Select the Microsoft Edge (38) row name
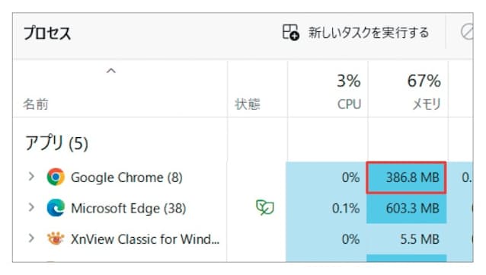The height and width of the screenshot is (275, 486). 128,208
